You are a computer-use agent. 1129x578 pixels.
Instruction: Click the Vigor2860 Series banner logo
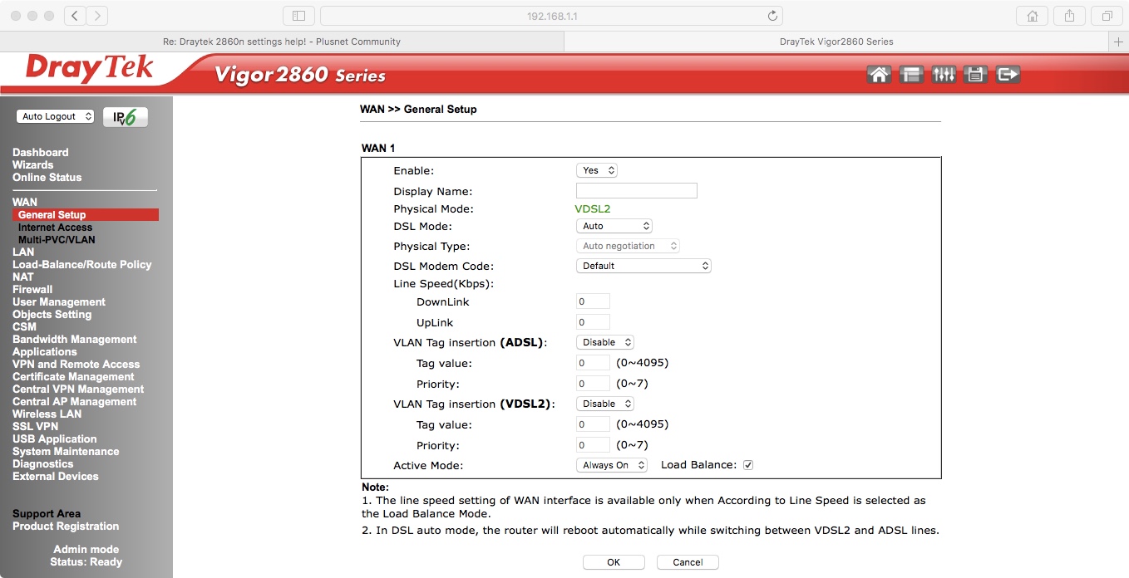[299, 75]
